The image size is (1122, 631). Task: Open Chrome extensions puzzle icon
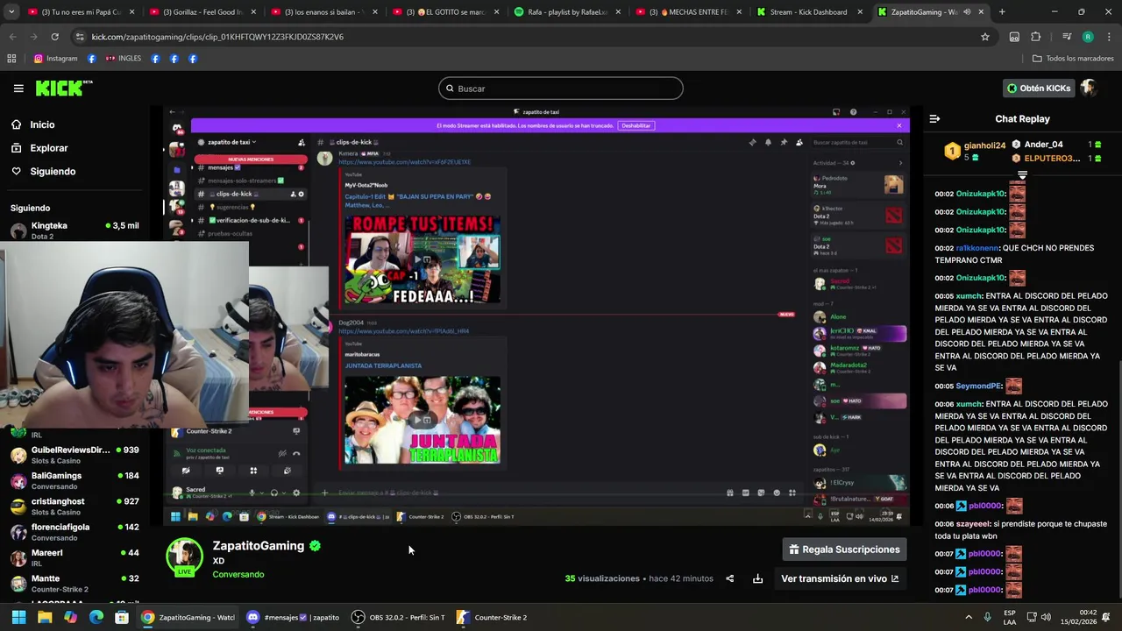[x=1035, y=37]
